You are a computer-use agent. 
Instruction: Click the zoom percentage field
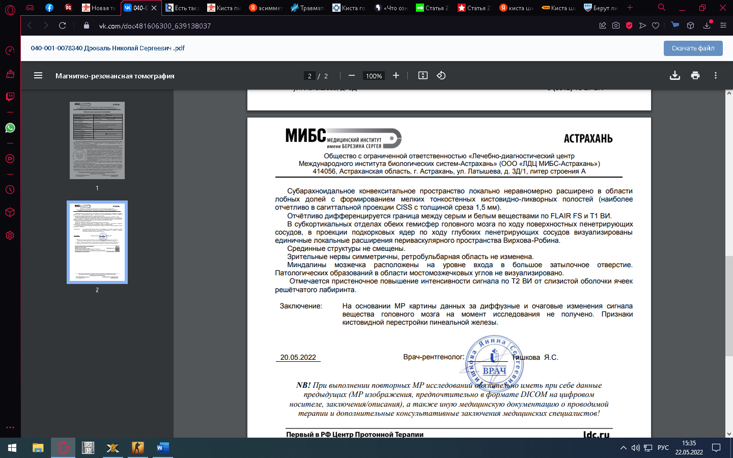[374, 76]
